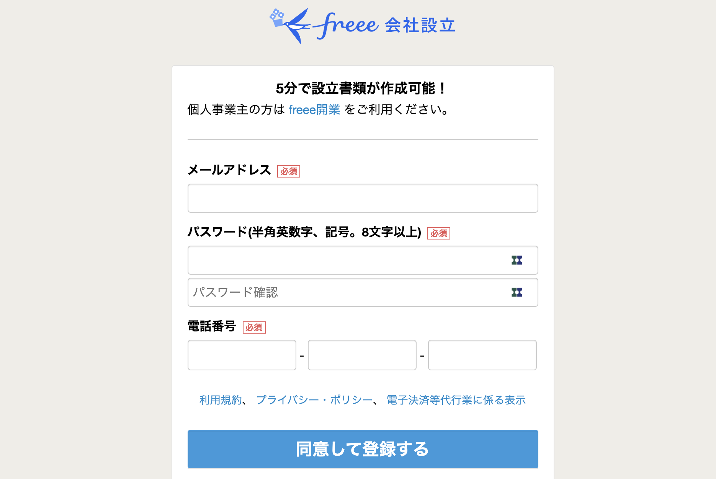The image size is (716, 479).
Task: Click the password manager icon in password field
Action: tap(517, 261)
